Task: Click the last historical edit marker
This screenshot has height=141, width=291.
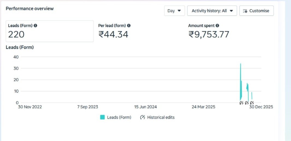Action: [252, 103]
